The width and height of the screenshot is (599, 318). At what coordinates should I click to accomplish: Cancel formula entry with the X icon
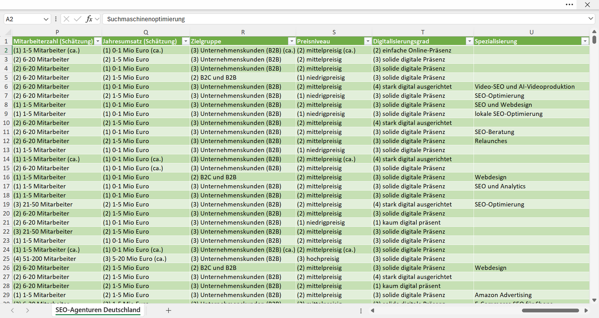coord(66,19)
